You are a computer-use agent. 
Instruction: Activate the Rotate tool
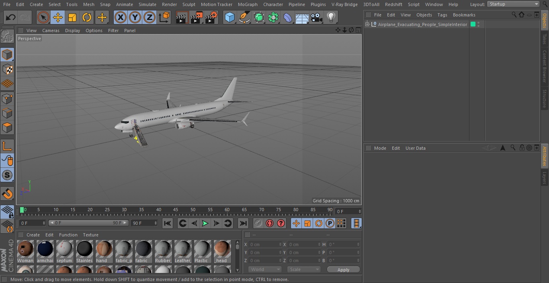(87, 17)
